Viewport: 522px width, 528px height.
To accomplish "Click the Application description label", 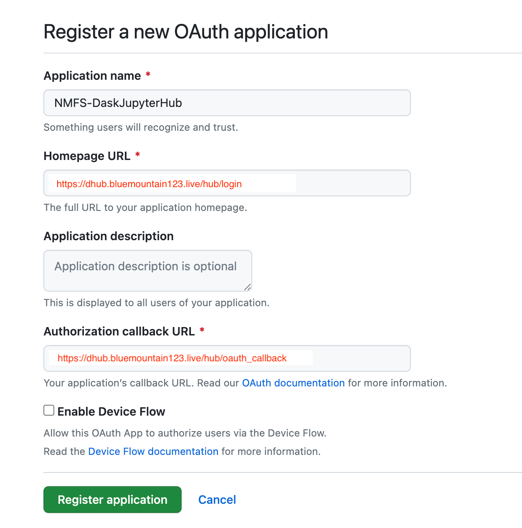I will [108, 236].
